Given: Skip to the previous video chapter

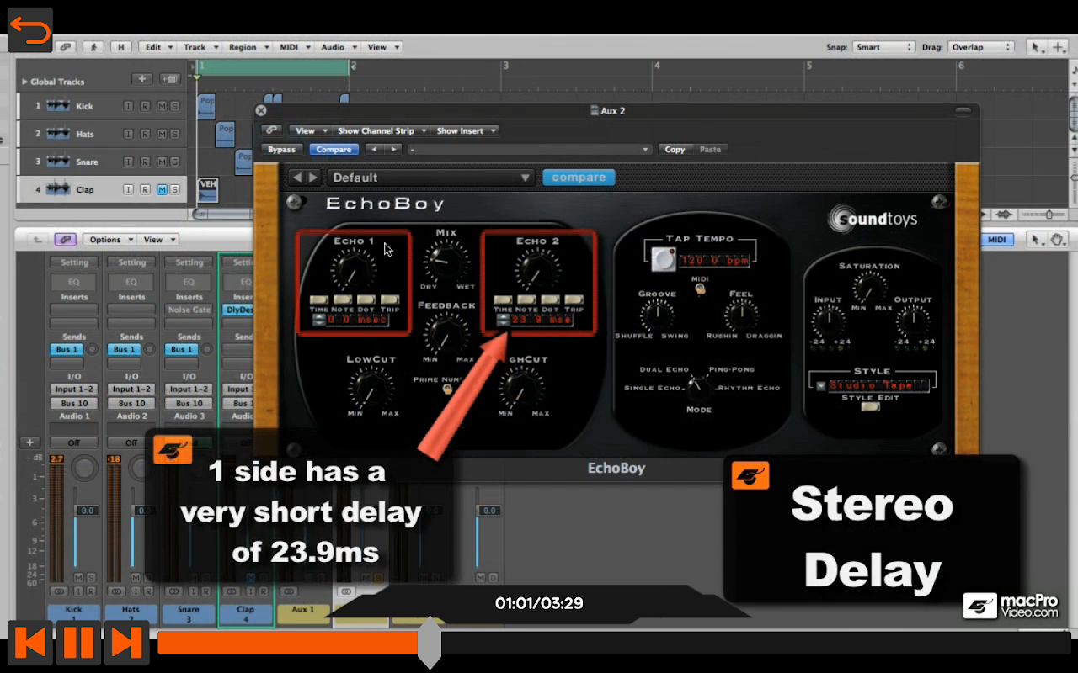Looking at the screenshot, I should (31, 643).
